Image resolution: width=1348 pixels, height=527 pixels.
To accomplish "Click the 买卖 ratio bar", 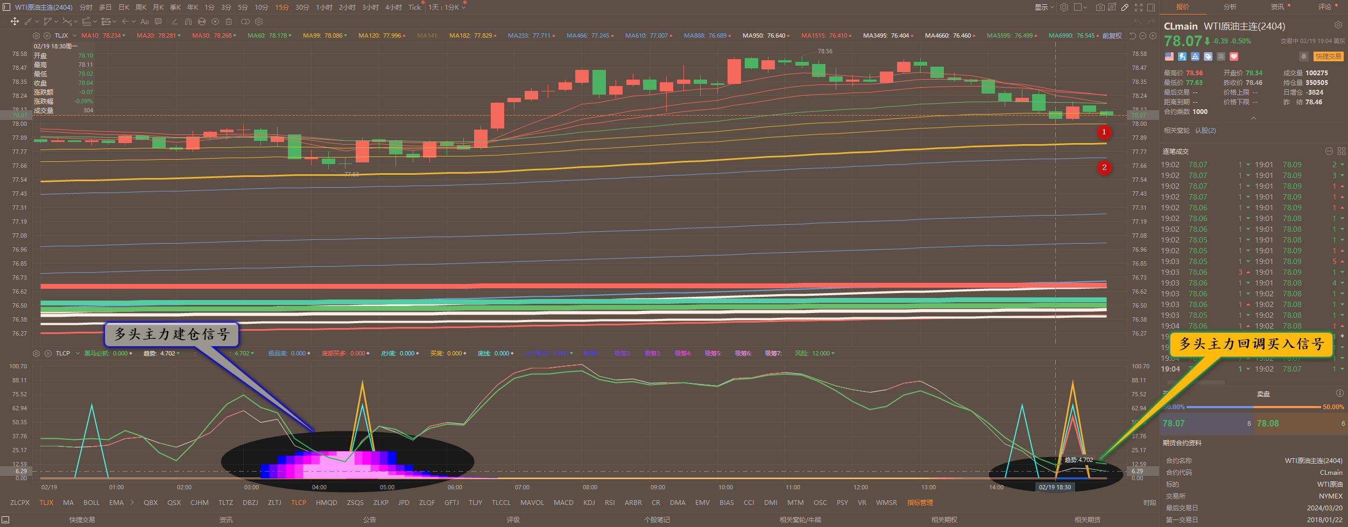I will click(x=1253, y=407).
